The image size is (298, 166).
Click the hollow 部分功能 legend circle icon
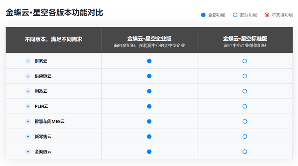[x=235, y=15]
